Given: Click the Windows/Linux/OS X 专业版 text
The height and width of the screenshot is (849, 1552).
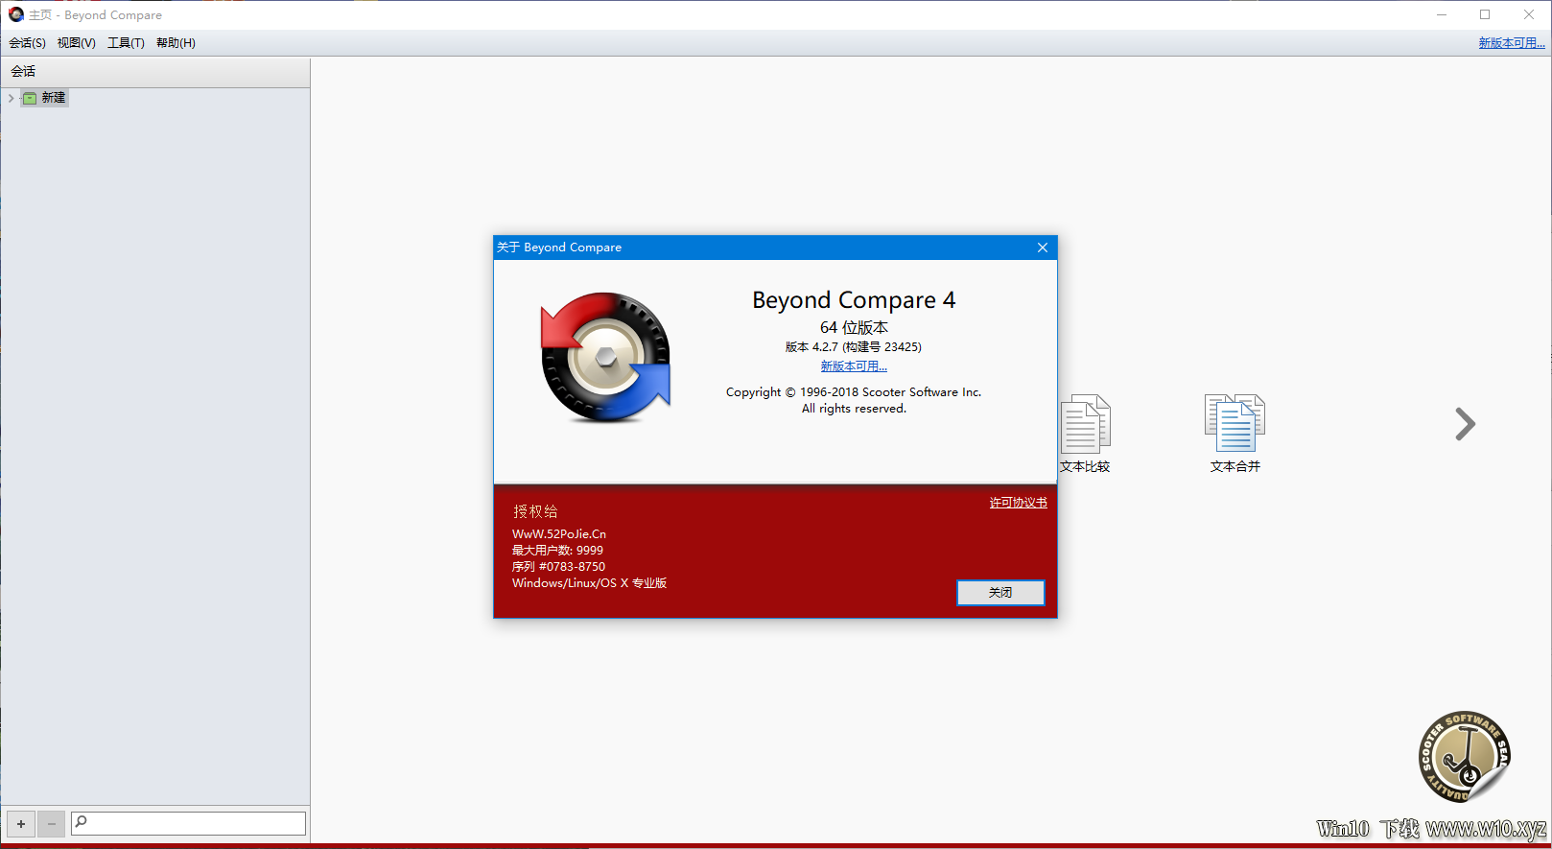Looking at the screenshot, I should click(590, 583).
